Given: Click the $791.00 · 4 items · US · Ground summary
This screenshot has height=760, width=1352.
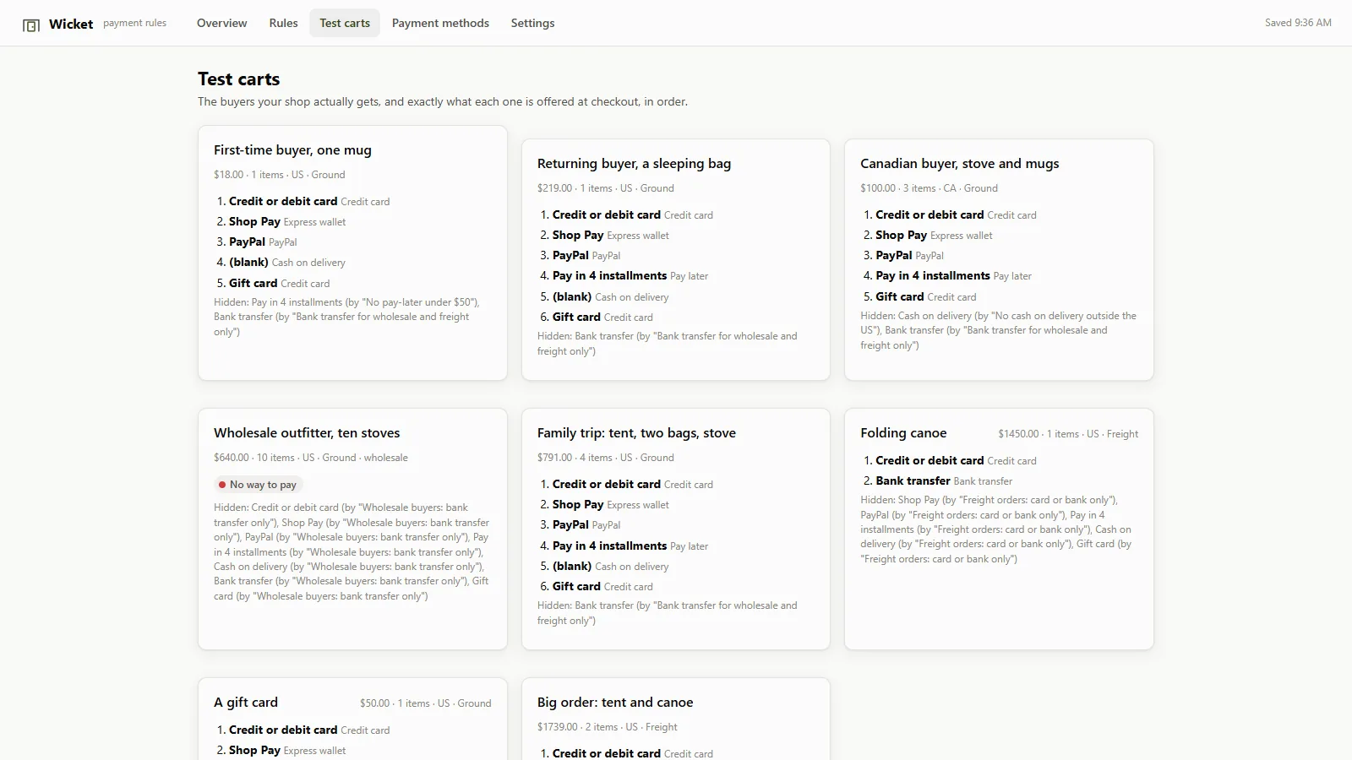Looking at the screenshot, I should point(606,458).
